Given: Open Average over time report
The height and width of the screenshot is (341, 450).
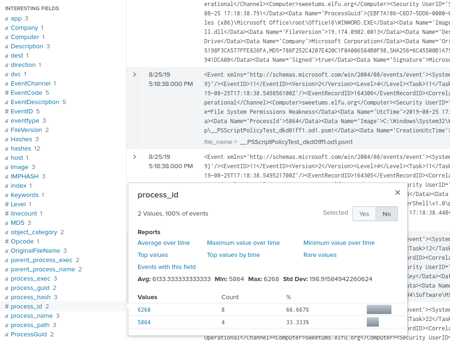Looking at the screenshot, I should coord(164,243).
